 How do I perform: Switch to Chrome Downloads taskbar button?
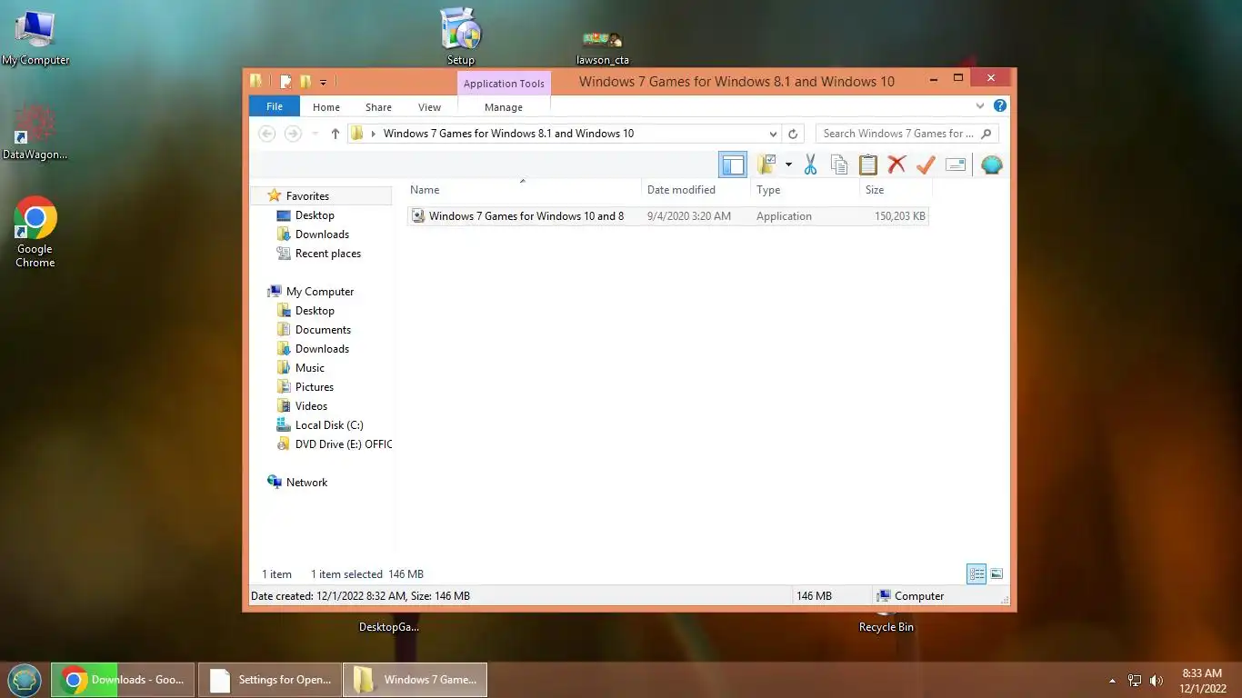[123, 680]
